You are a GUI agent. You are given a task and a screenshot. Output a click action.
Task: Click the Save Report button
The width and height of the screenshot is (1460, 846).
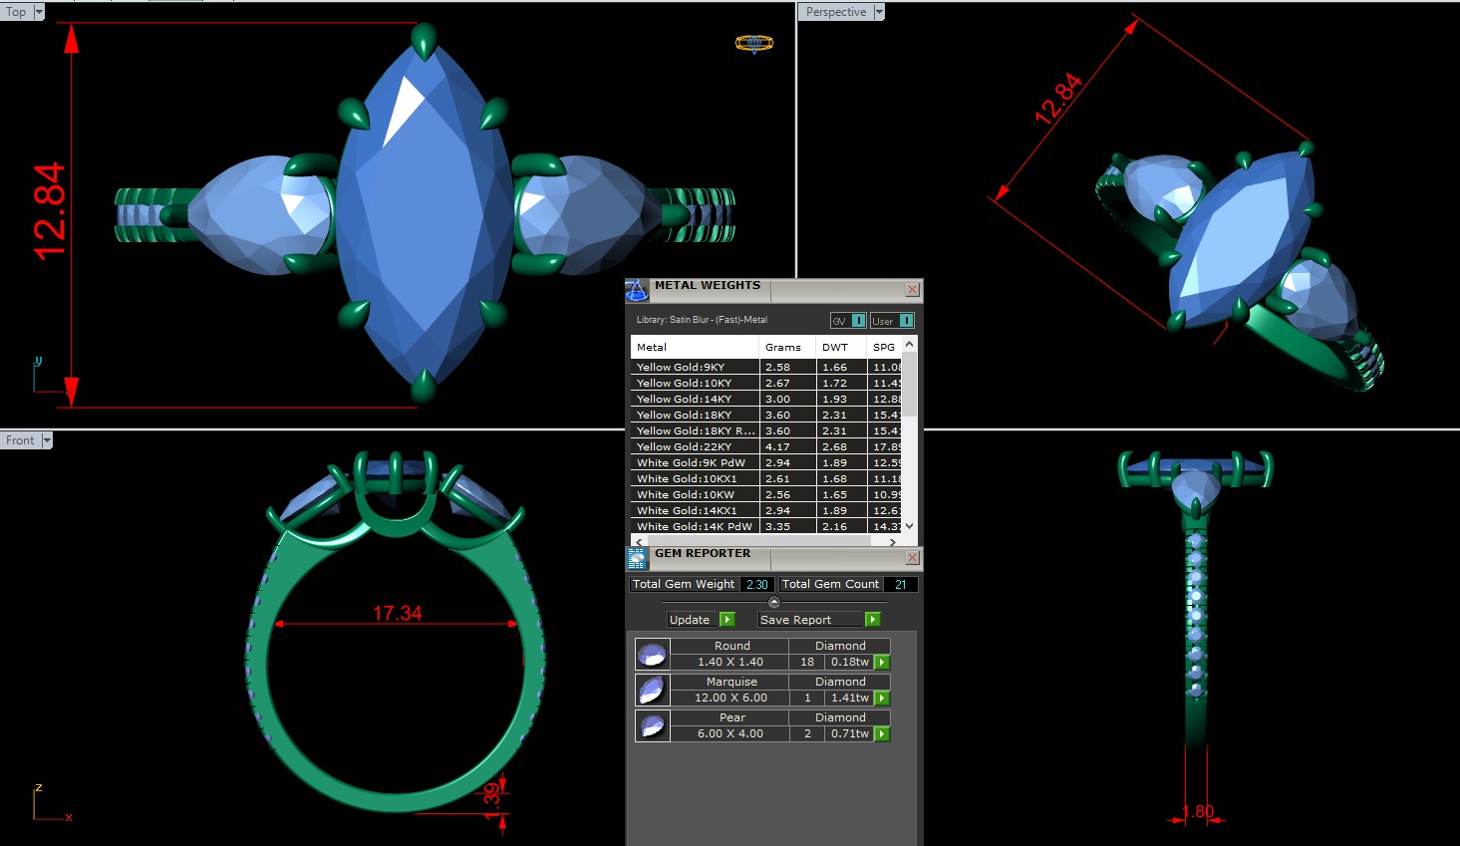tap(811, 620)
